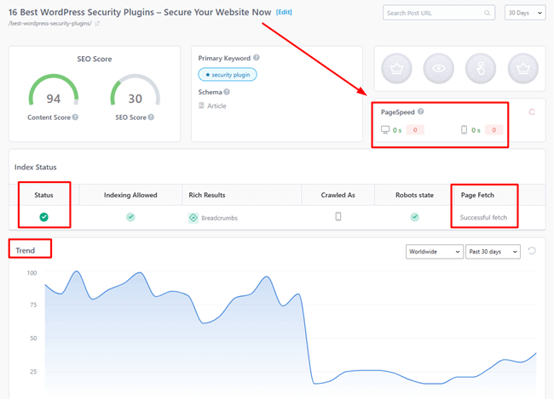The image size is (554, 399).
Task: Open the 30 Days dropdown
Action: (525, 14)
